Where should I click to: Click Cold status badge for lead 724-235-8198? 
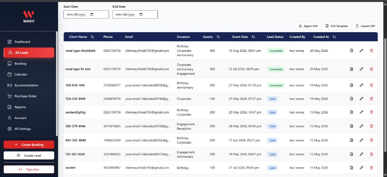[272, 99]
